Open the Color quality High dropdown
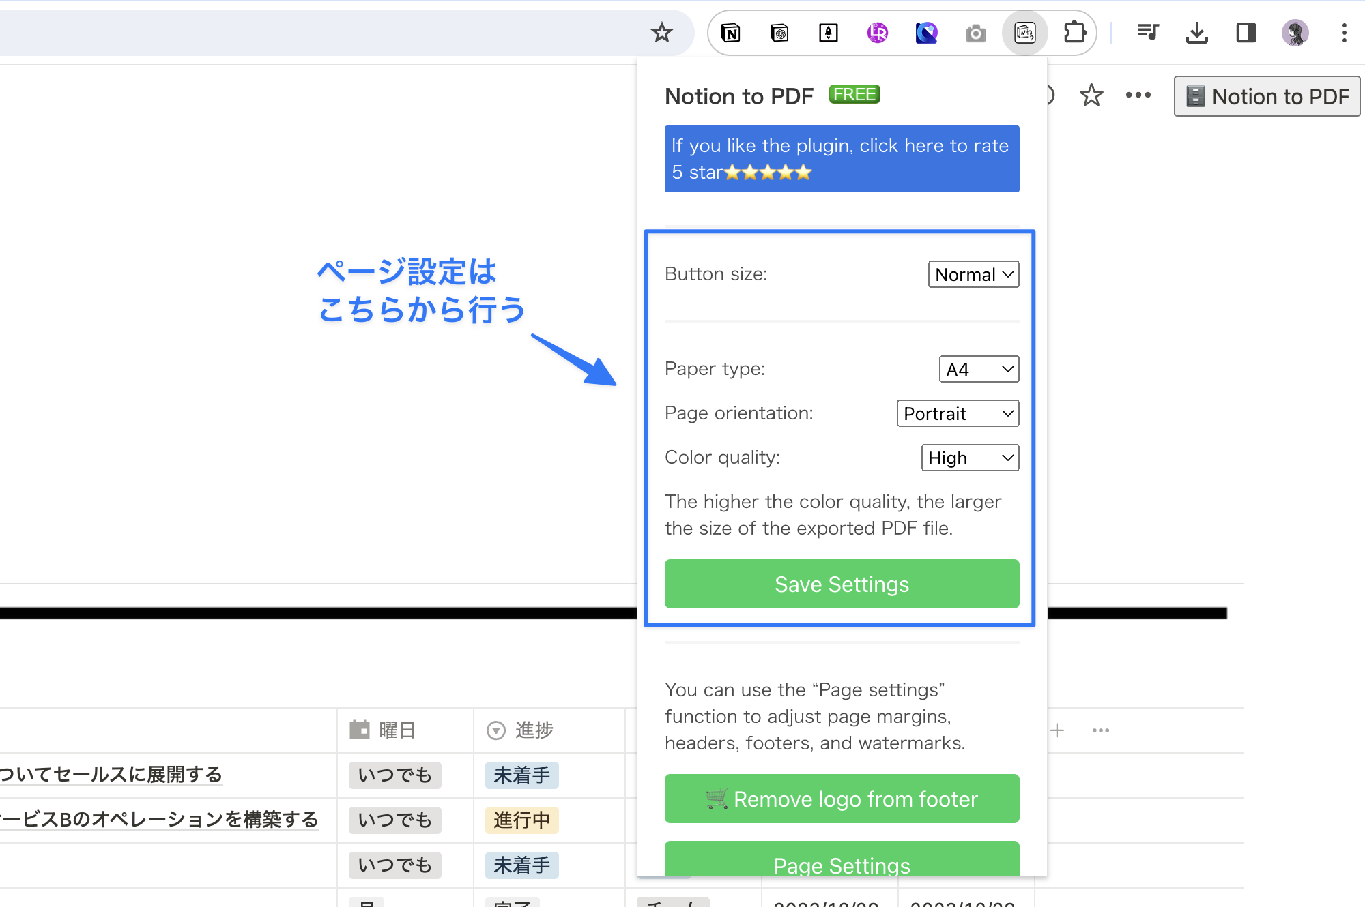 pos(970,458)
